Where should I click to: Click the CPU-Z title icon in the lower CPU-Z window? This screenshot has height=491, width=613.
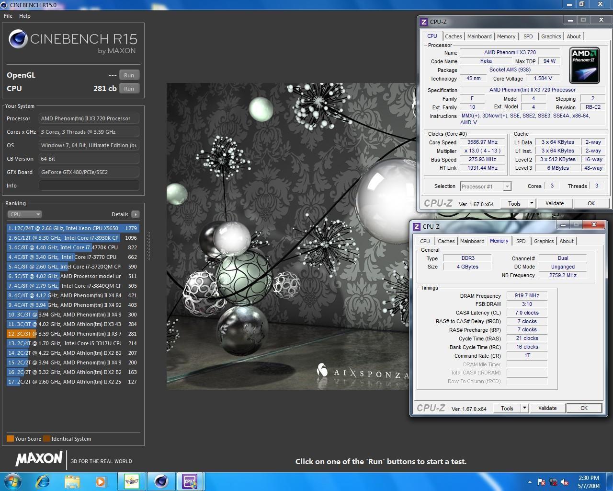[416, 227]
